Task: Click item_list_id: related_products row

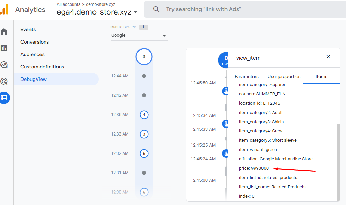Action: coord(268,178)
